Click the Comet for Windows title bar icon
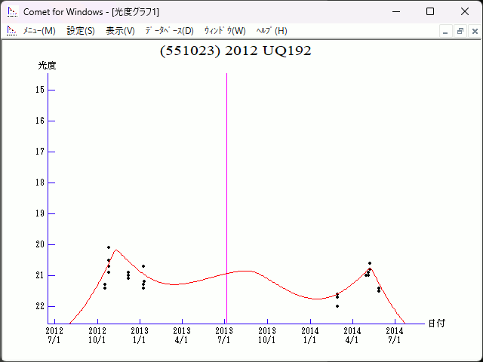Image resolution: width=483 pixels, height=362 pixels. (x=12, y=11)
